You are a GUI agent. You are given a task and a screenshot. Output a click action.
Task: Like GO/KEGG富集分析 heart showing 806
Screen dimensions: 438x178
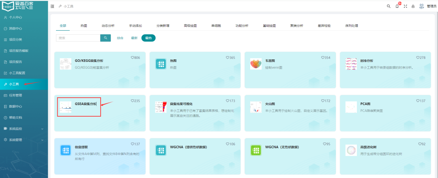pos(132,58)
